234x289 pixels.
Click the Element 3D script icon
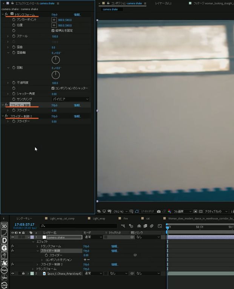(4, 225)
